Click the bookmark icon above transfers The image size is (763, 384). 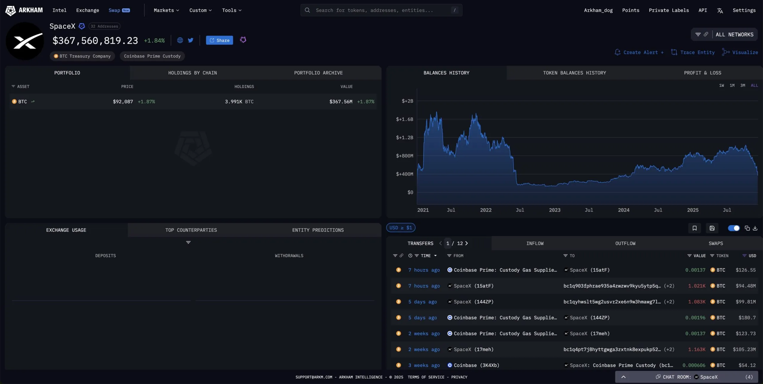694,228
